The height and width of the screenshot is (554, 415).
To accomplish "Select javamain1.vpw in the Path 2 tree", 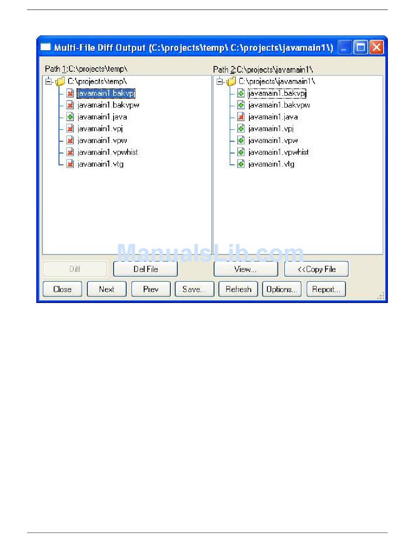I will pos(273,140).
